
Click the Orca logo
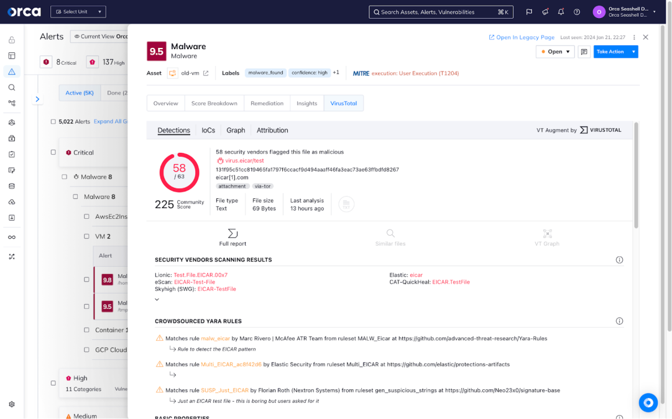click(x=24, y=12)
